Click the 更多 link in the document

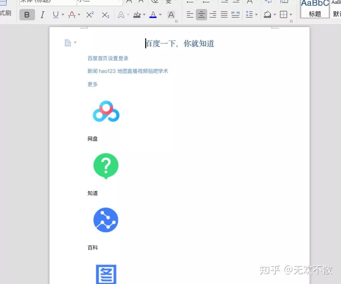point(92,84)
